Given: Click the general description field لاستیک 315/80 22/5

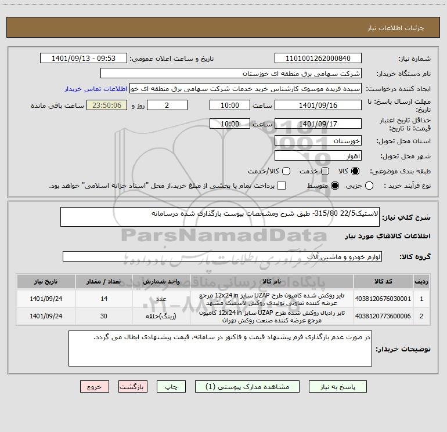Looking at the screenshot, I should [220, 217].
